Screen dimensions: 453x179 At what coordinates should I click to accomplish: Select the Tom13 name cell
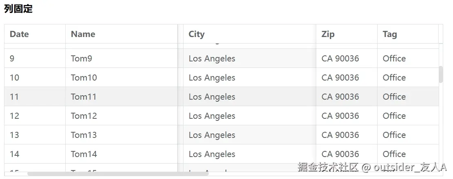click(84, 135)
